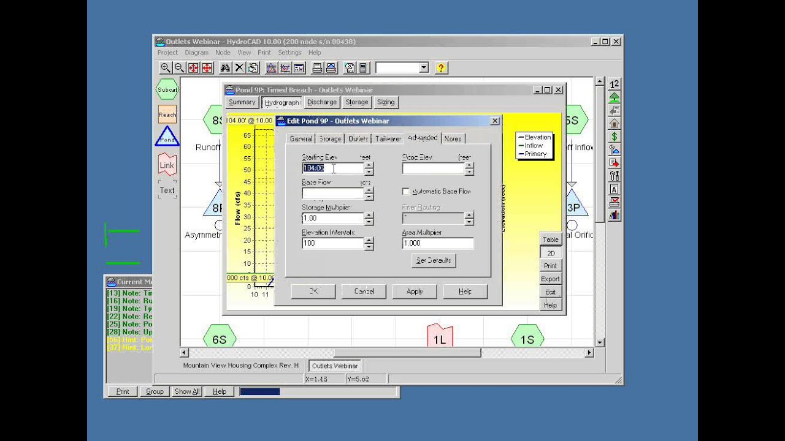Image resolution: width=785 pixels, height=441 pixels.
Task: Switch to Storage tab in Edit Pond dialog
Action: click(330, 139)
